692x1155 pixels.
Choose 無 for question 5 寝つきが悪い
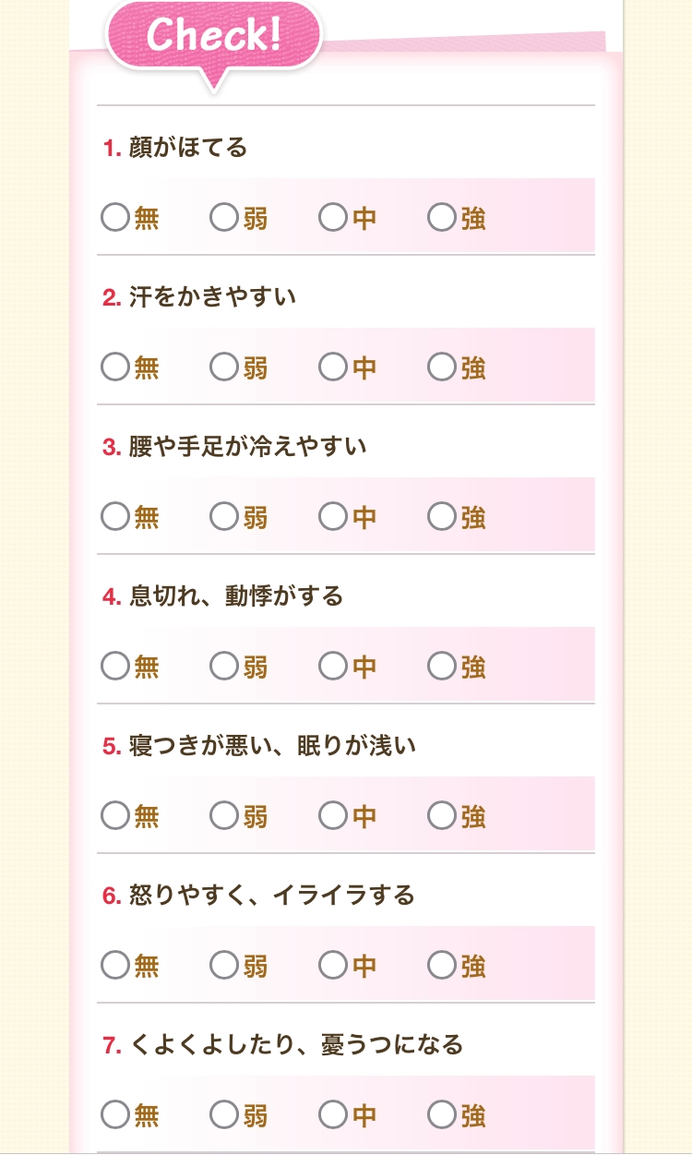click(x=115, y=816)
